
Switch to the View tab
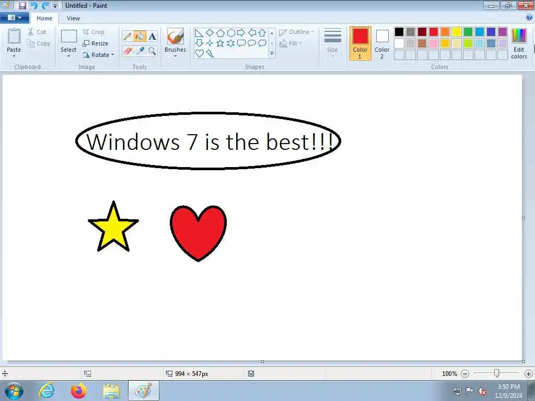(73, 18)
